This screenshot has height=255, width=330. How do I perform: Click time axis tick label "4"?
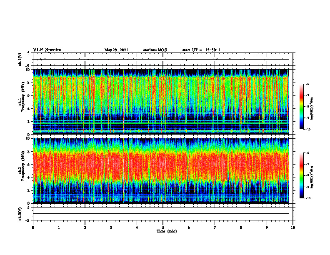(137, 227)
